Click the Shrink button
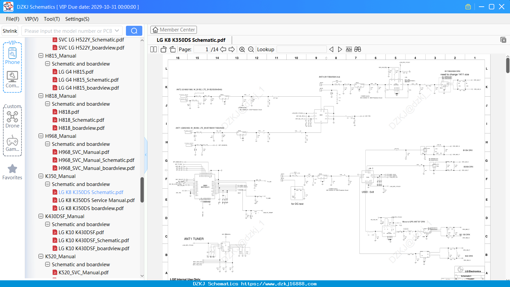This screenshot has height=287, width=510. pyautogui.click(x=10, y=31)
